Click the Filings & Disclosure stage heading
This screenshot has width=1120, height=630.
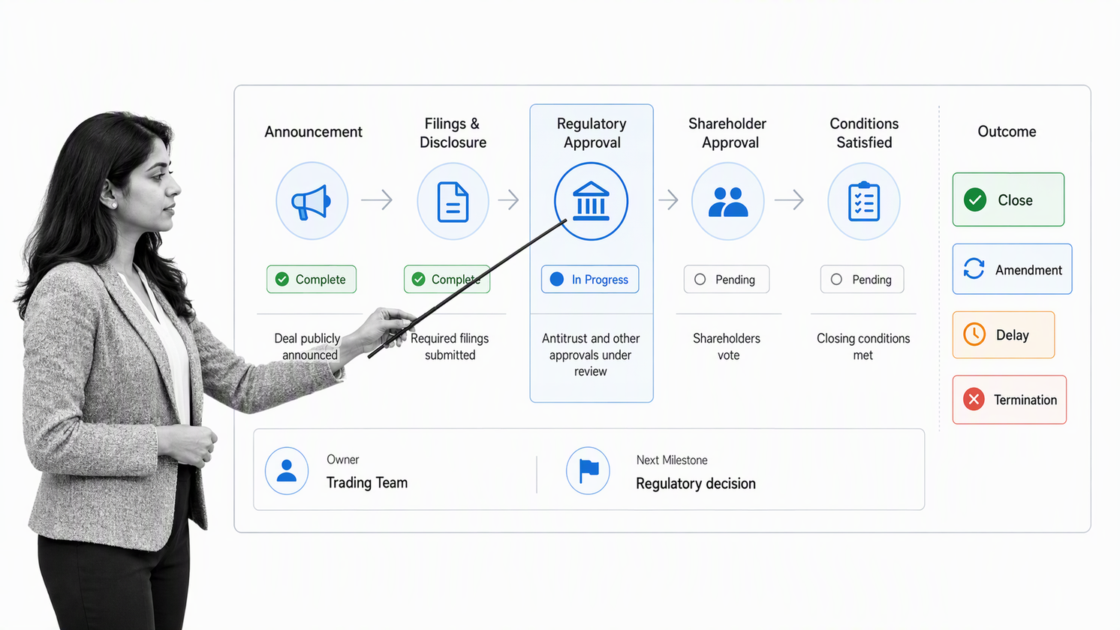(x=453, y=133)
